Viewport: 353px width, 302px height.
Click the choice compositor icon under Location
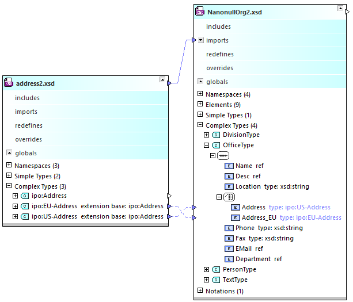(229, 197)
